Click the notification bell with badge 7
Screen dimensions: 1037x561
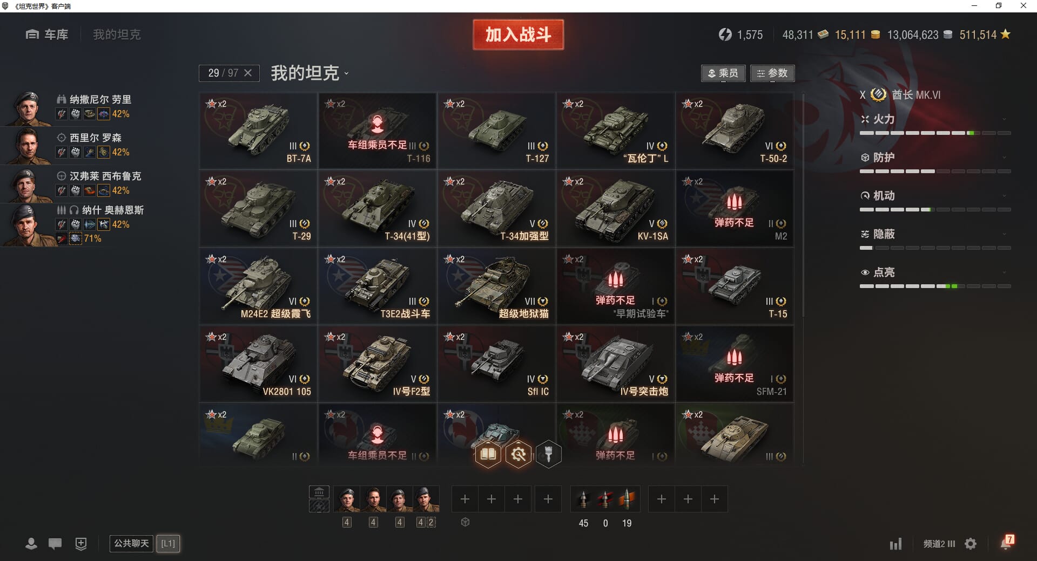click(1006, 543)
